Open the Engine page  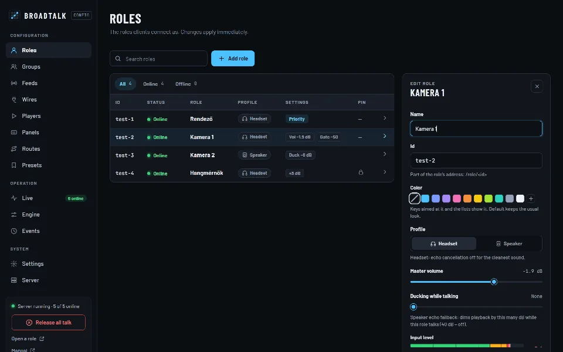point(49,215)
